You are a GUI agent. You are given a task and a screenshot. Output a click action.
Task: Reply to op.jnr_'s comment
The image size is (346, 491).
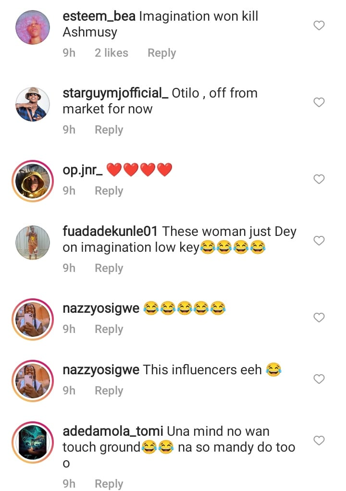109,191
